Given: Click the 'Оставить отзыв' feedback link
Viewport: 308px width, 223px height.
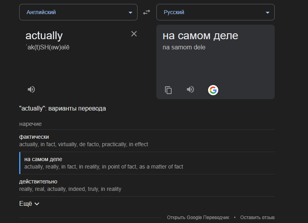Looking at the screenshot, I should pyautogui.click(x=257, y=218).
